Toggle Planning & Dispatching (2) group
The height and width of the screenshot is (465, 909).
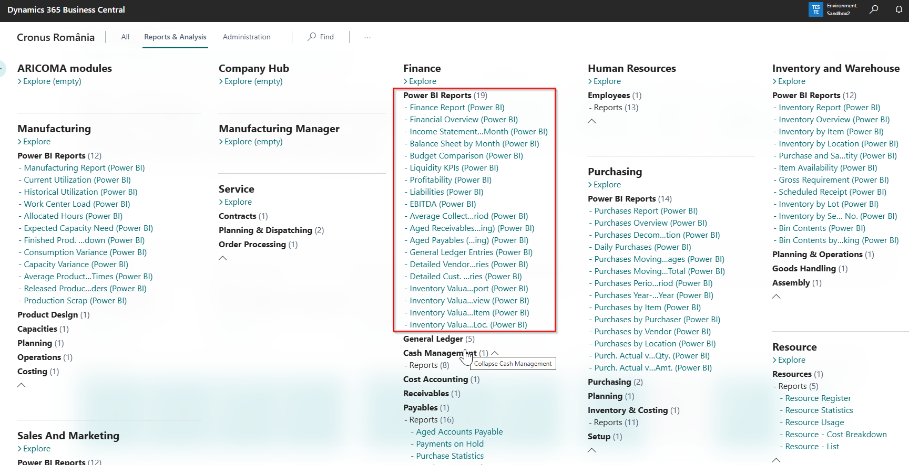coord(271,230)
